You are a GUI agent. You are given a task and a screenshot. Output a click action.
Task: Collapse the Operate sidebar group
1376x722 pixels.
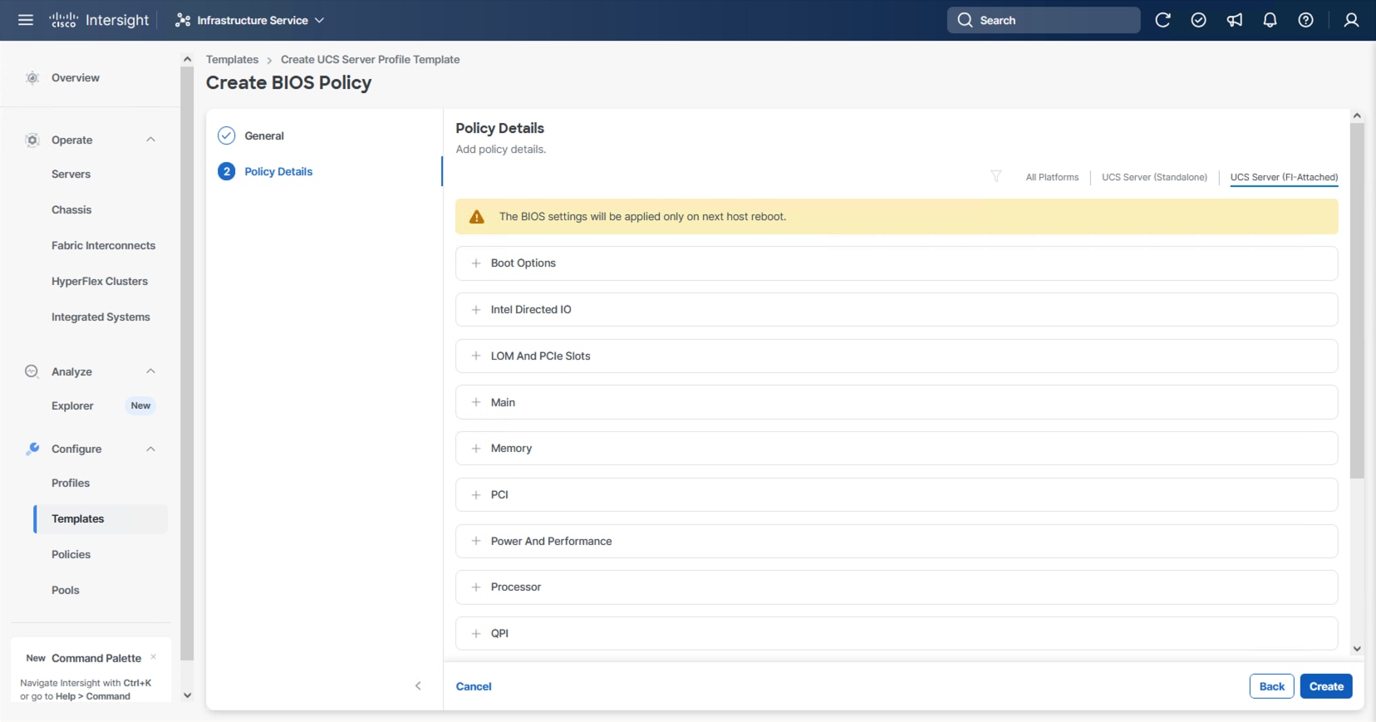(150, 140)
